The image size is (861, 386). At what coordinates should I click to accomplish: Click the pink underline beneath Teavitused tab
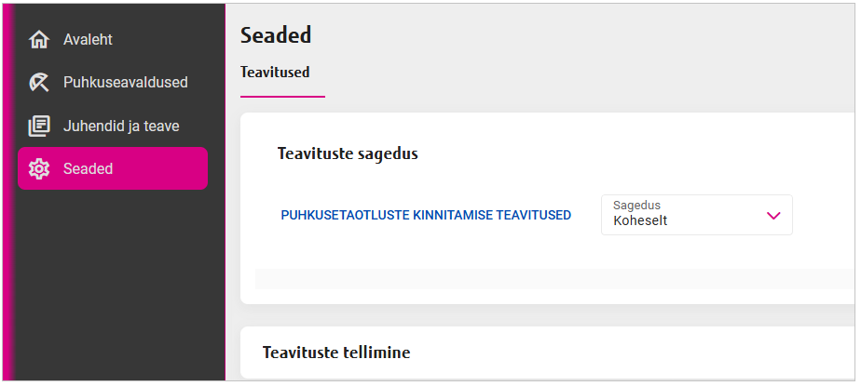point(282,96)
